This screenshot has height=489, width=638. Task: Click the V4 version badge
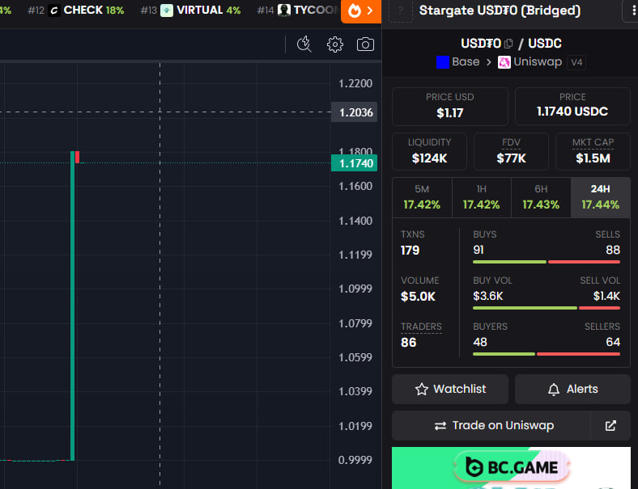pyautogui.click(x=576, y=62)
